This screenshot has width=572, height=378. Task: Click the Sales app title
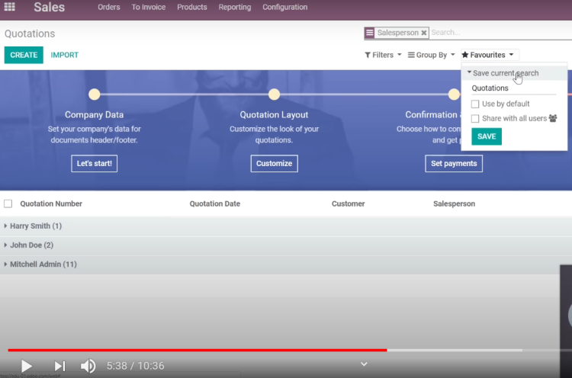tap(50, 7)
